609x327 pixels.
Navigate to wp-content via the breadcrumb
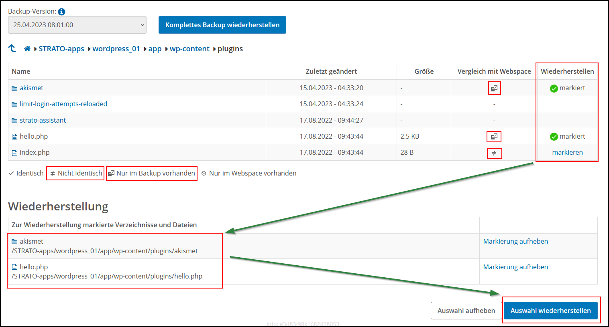190,48
